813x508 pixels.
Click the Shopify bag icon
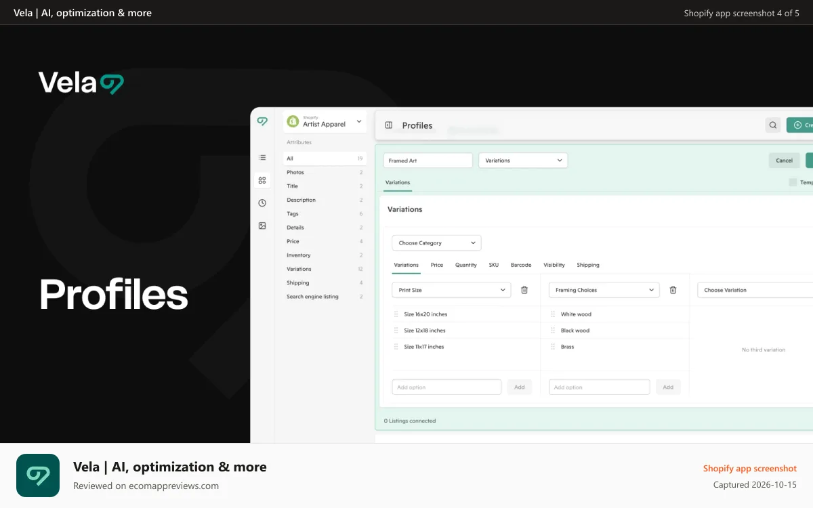pyautogui.click(x=293, y=122)
